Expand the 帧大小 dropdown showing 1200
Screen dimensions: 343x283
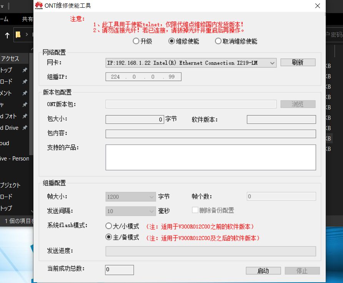152,197
